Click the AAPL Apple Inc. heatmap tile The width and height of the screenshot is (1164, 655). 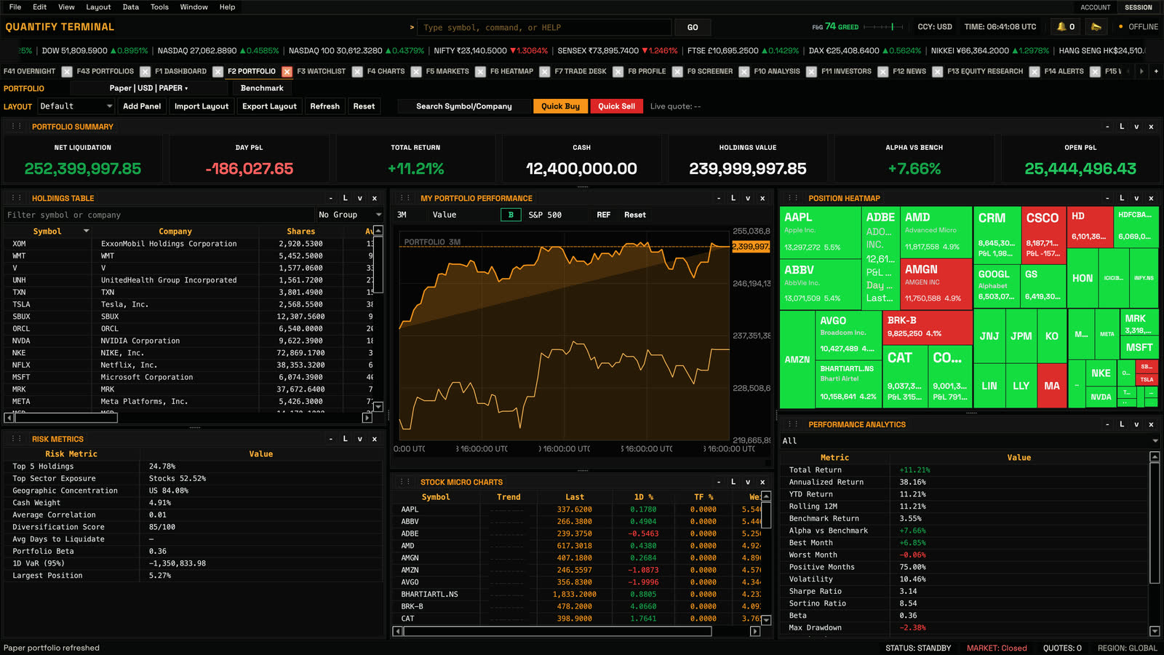coord(820,233)
